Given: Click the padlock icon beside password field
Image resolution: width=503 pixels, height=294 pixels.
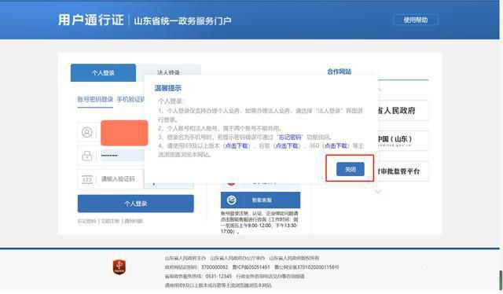Looking at the screenshot, I should tap(87, 156).
